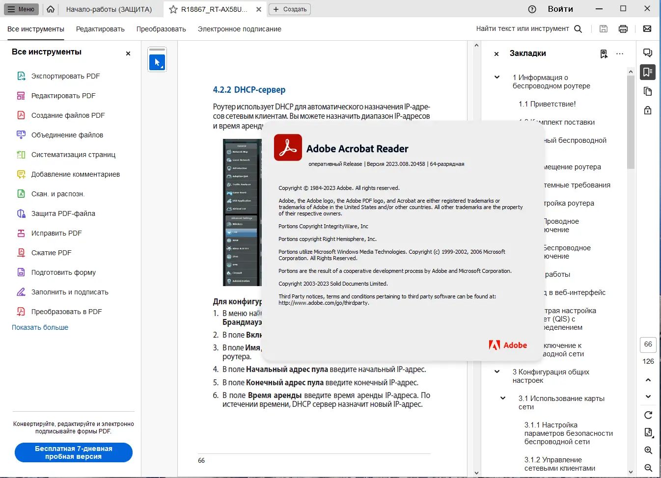The width and height of the screenshot is (661, 478).
Task: Click the Создать new tab button
Action: pos(290,9)
